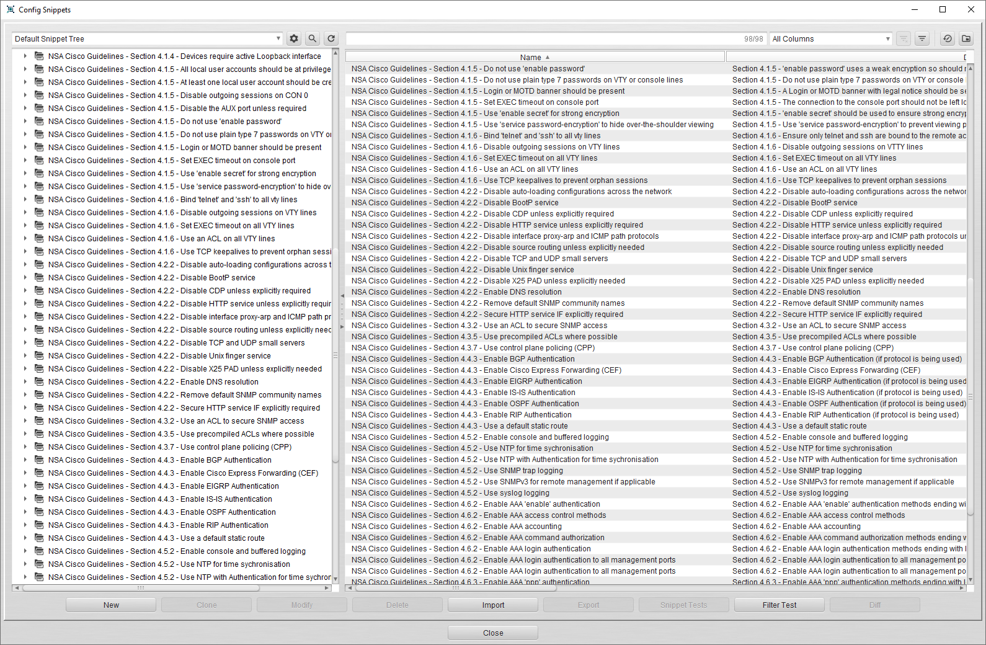This screenshot has width=986, height=645.
Task: Open the All Columns filter dropdown
Action: coord(831,38)
